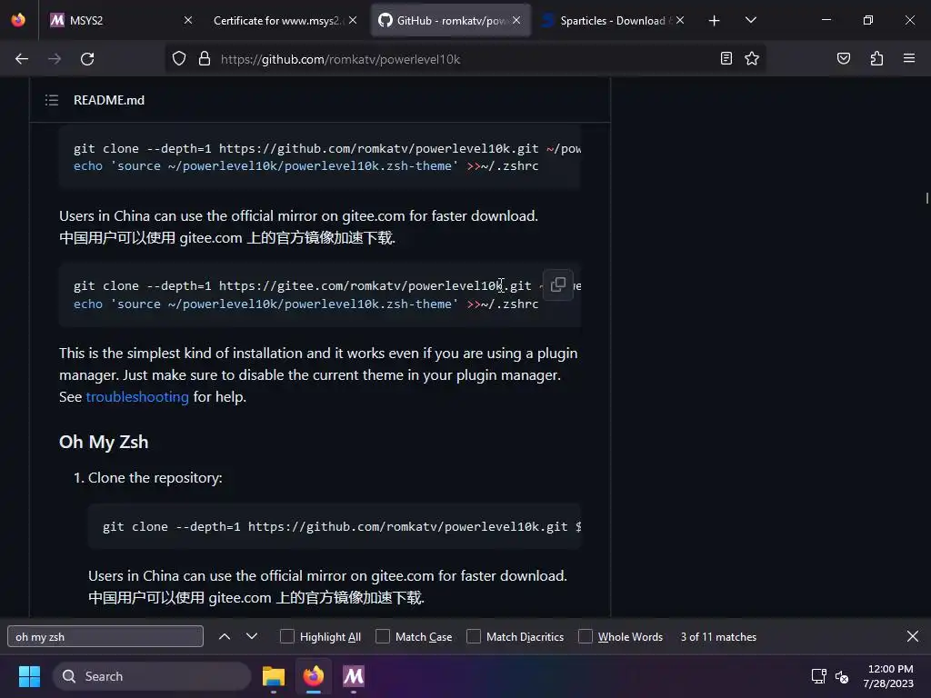Close the MSYS2 tab
This screenshot has width=931, height=698.
[x=188, y=20]
